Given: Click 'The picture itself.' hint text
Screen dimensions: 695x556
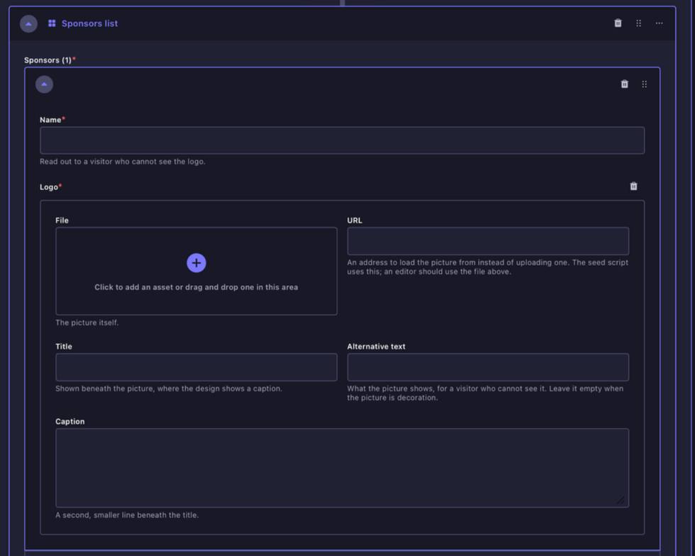Looking at the screenshot, I should (x=87, y=323).
